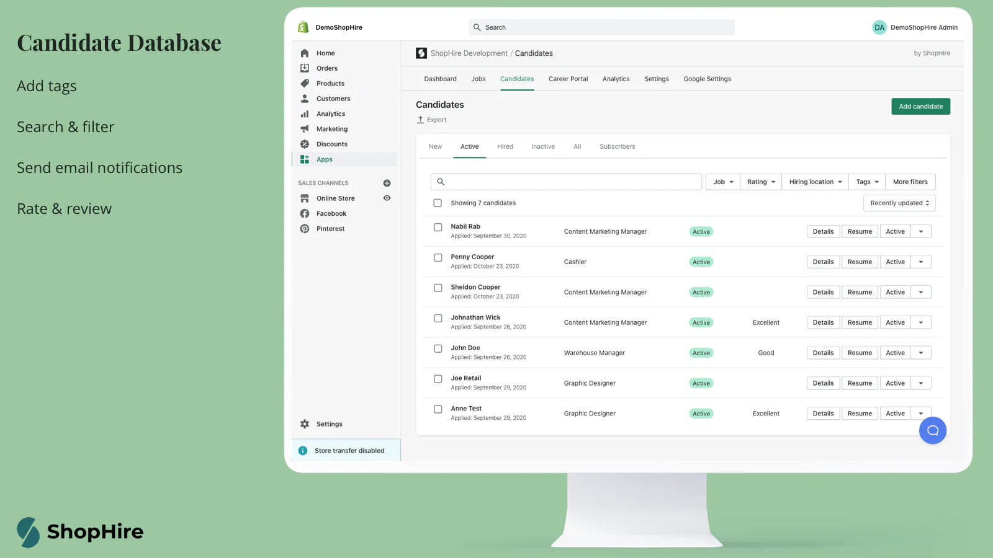Click the Marketing megaphone icon
The image size is (993, 558).
tap(305, 129)
